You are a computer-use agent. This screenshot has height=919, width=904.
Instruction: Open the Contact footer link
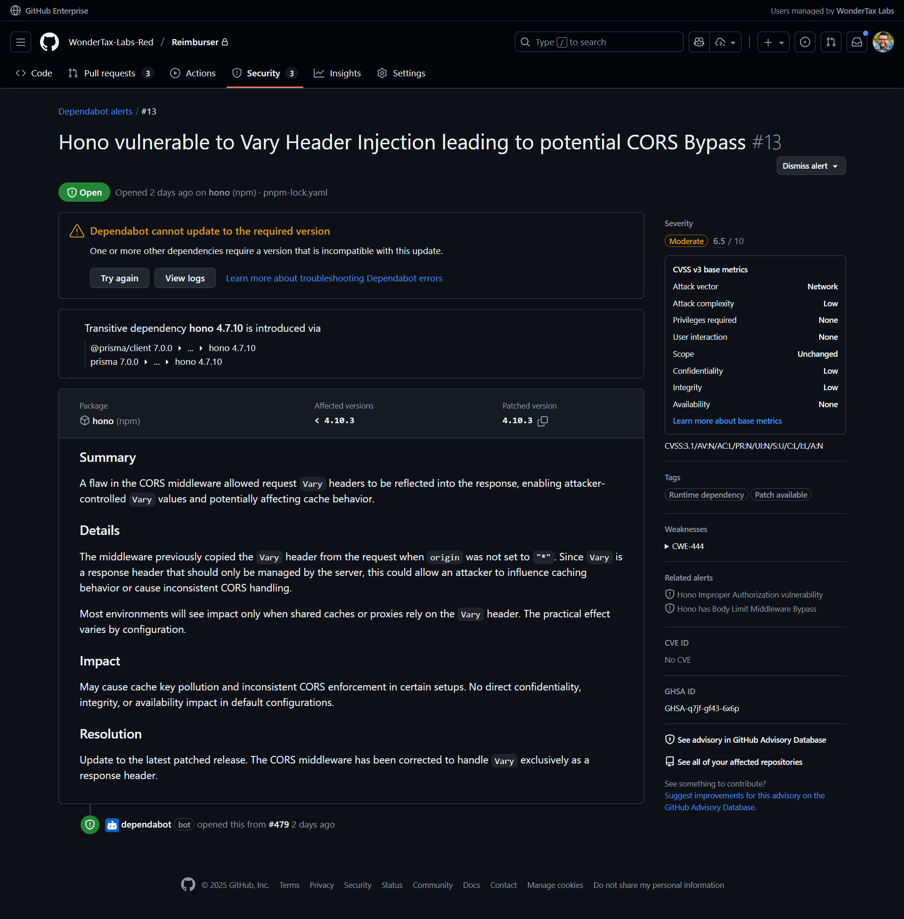(x=503, y=885)
